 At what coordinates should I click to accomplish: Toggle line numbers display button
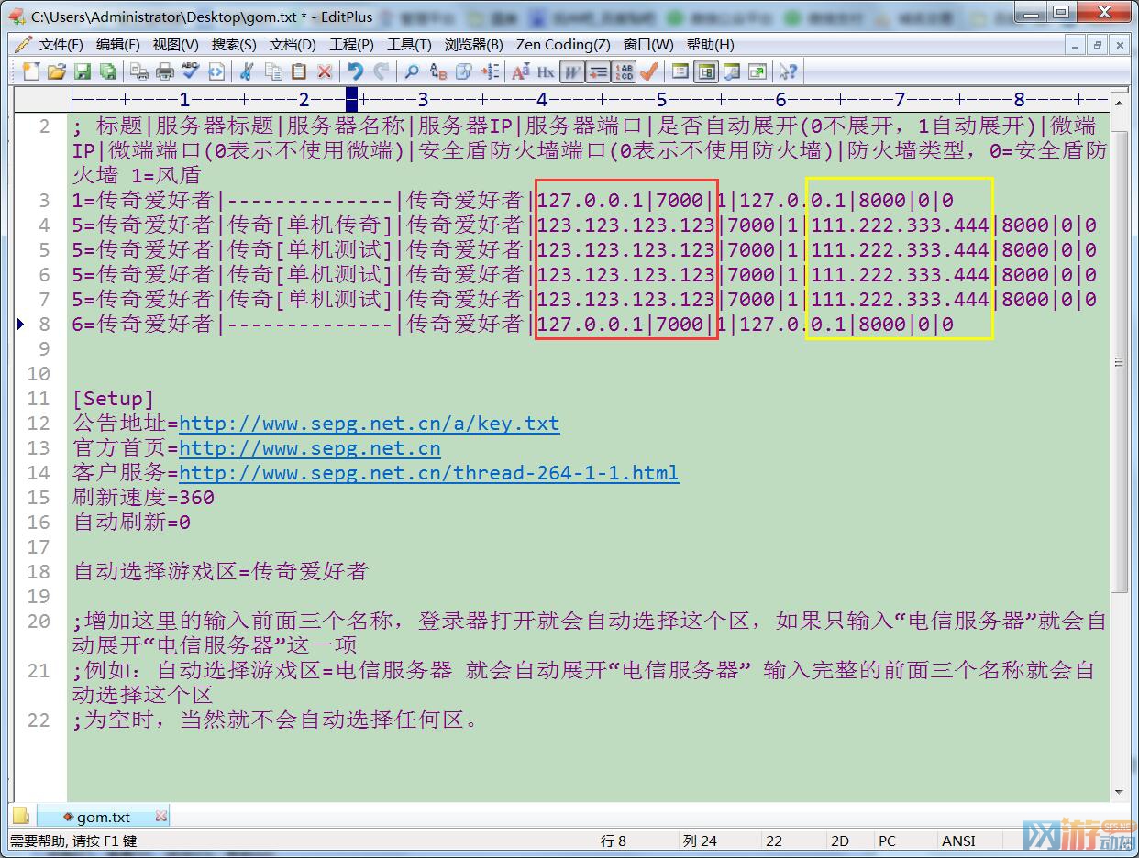[x=624, y=71]
